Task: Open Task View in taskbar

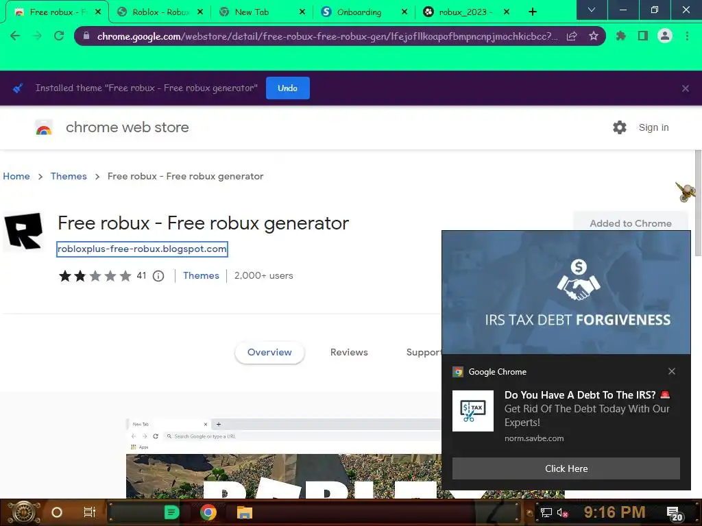Action: pyautogui.click(x=90, y=512)
